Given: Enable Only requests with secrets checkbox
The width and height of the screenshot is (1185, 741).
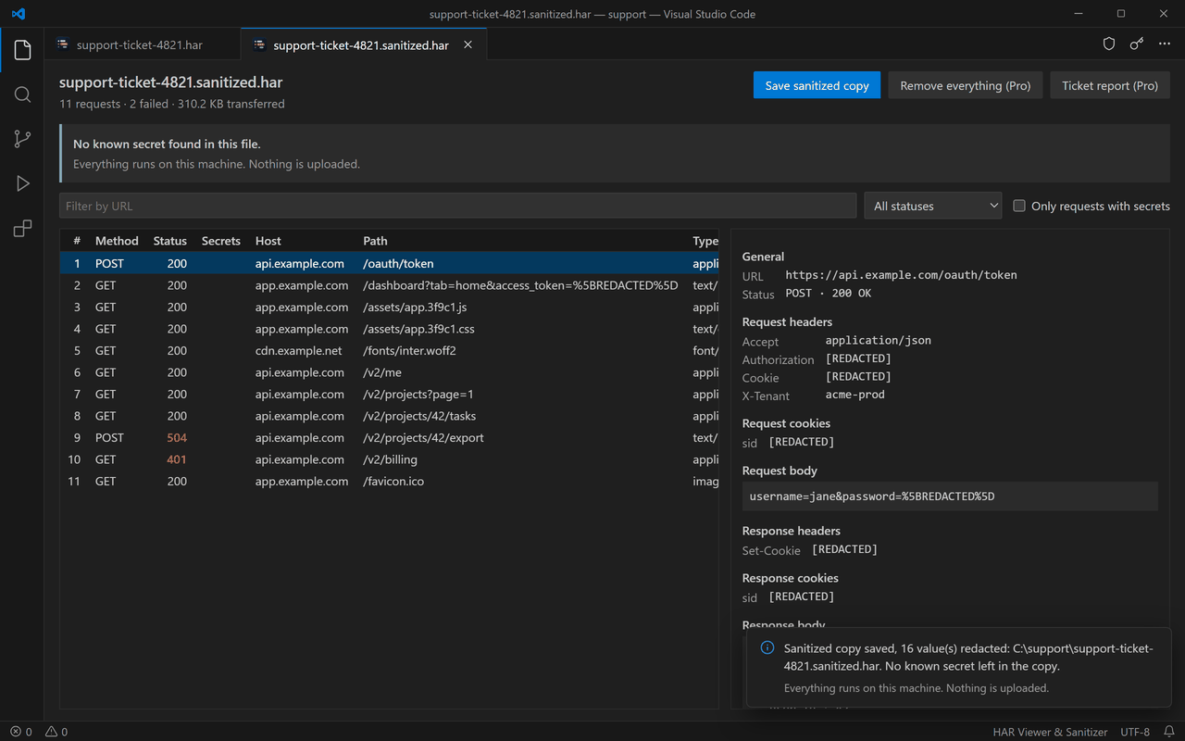Looking at the screenshot, I should click(1019, 206).
